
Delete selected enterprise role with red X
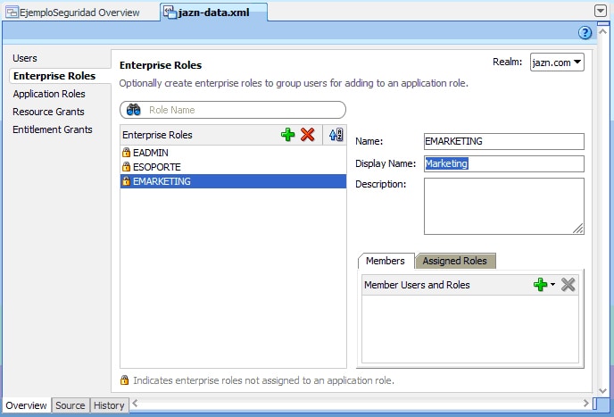click(308, 135)
